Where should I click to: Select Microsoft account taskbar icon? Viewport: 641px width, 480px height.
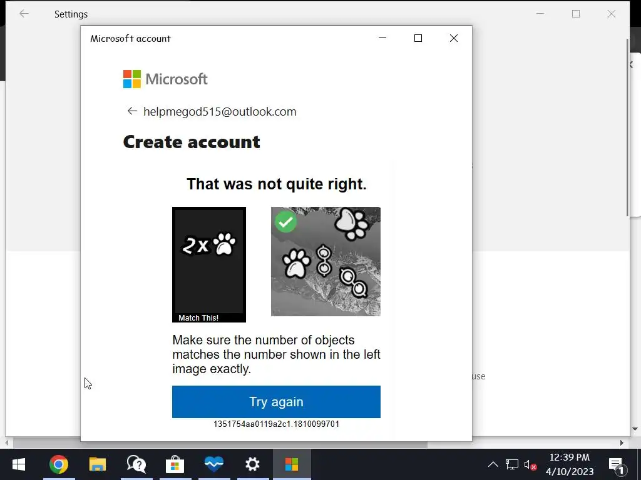(292, 464)
